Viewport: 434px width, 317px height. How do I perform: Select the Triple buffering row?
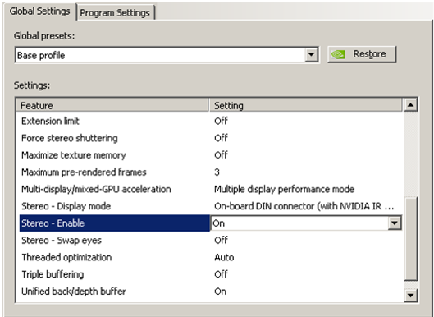(210, 274)
